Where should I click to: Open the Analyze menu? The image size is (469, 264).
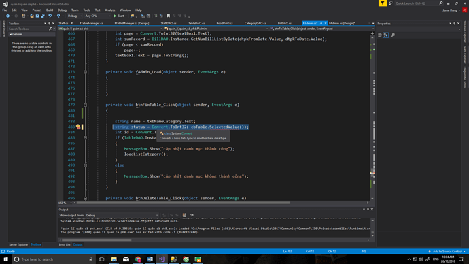click(x=109, y=10)
